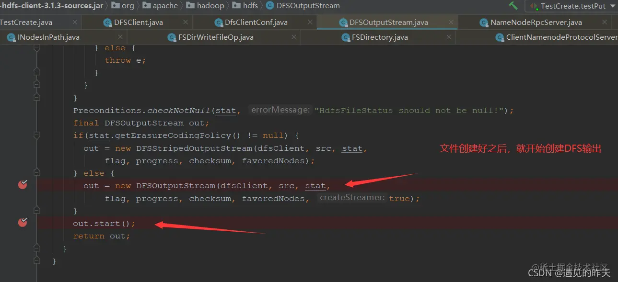The height and width of the screenshot is (282, 618).
Task: Close the TestCreate.java tab
Action: coord(75,22)
